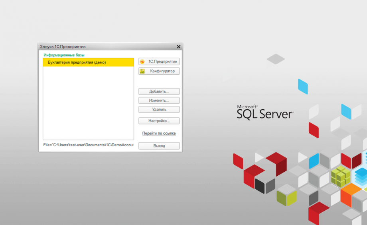Close the Запуск 1С:Предприятия dialog

[179, 47]
